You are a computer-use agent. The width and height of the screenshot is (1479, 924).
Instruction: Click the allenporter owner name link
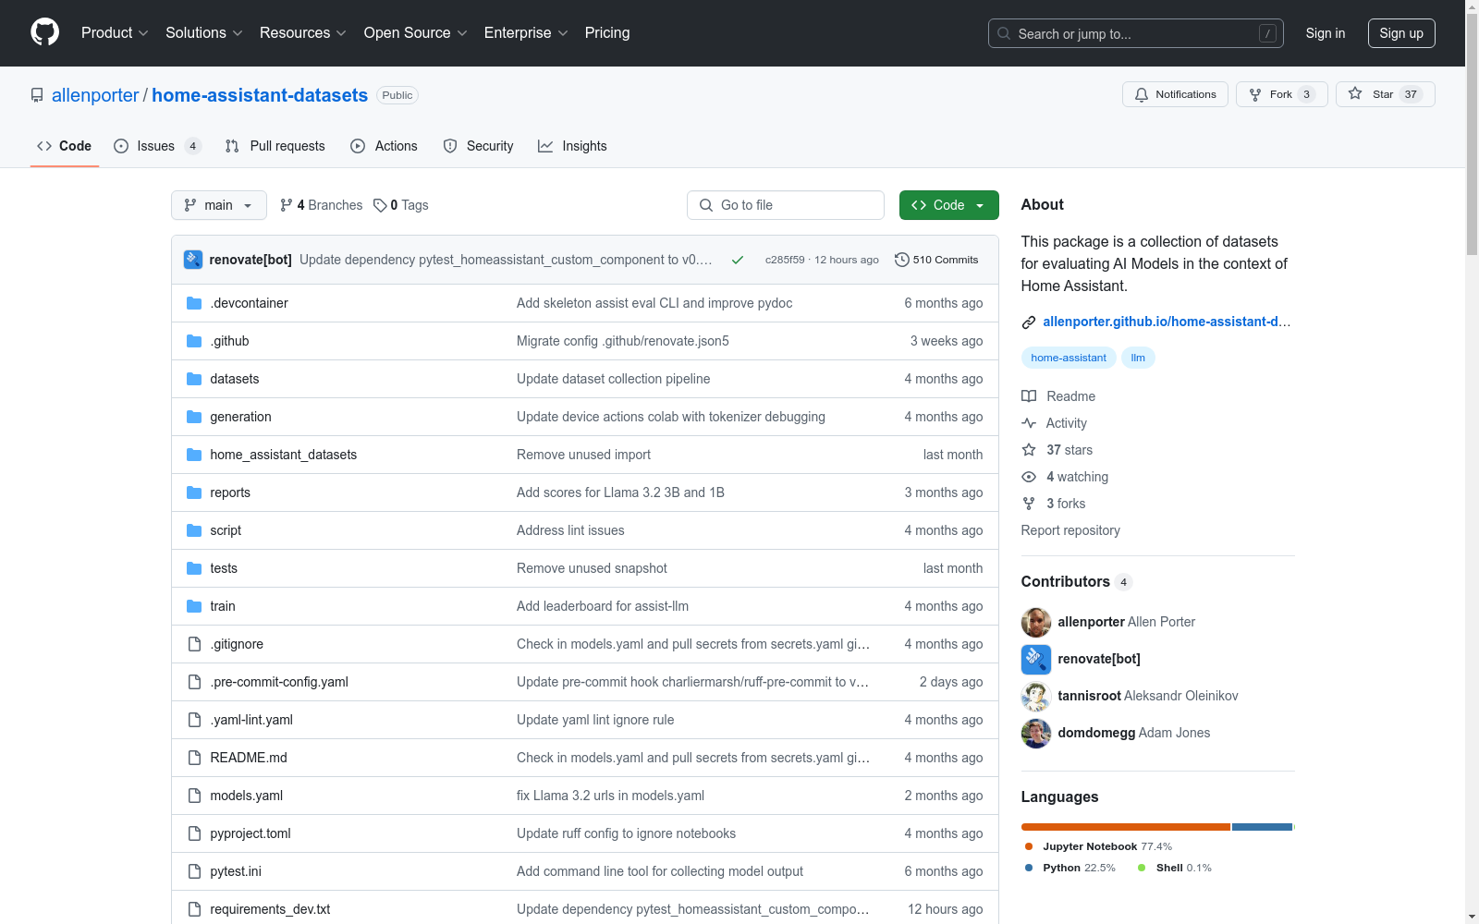pyautogui.click(x=95, y=95)
